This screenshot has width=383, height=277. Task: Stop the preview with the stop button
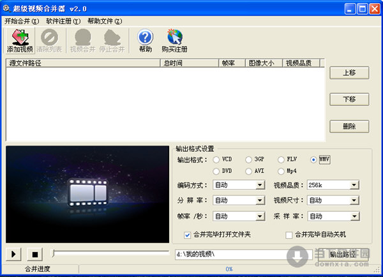click(x=34, y=254)
